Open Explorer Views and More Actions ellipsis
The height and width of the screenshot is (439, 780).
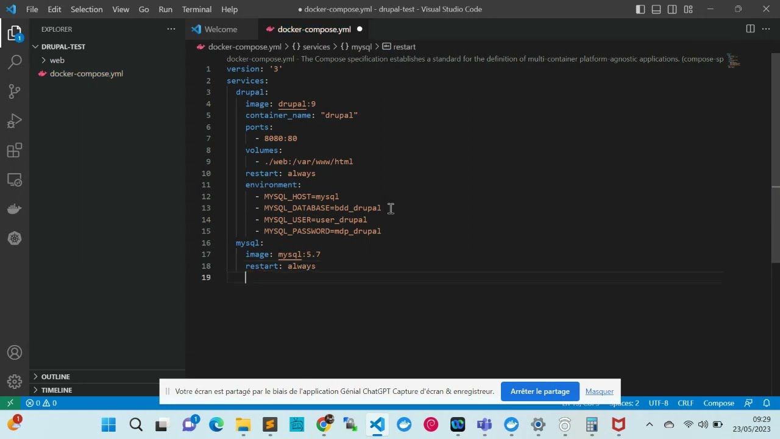(x=171, y=29)
